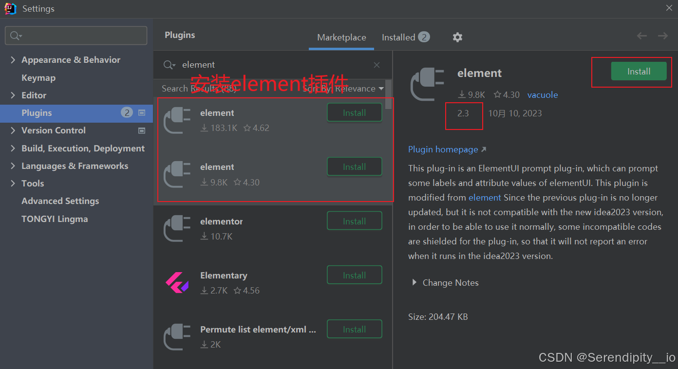
Task: Click the 4.30 rating in details header
Action: pos(507,95)
